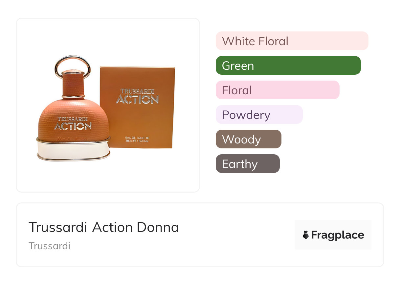This screenshot has height=283, width=400.
Task: Click the Fragplace perfume bottle logo icon
Action: coord(306,235)
